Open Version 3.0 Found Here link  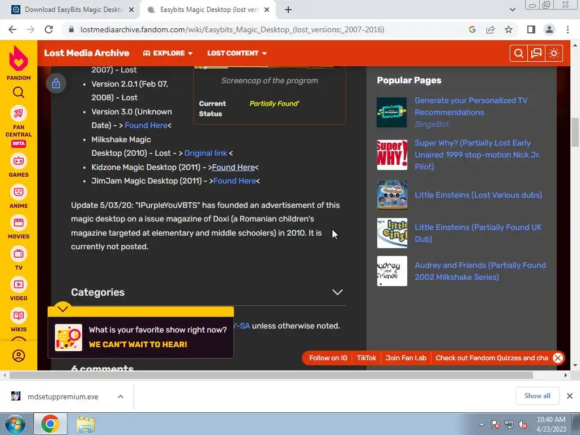click(x=146, y=125)
